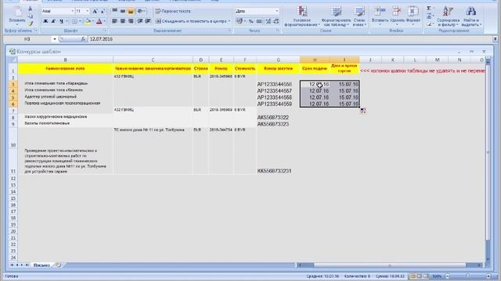The width and height of the screenshot is (501, 281).
Task: Click the Format Painter brush icon
Action: tap(30, 23)
